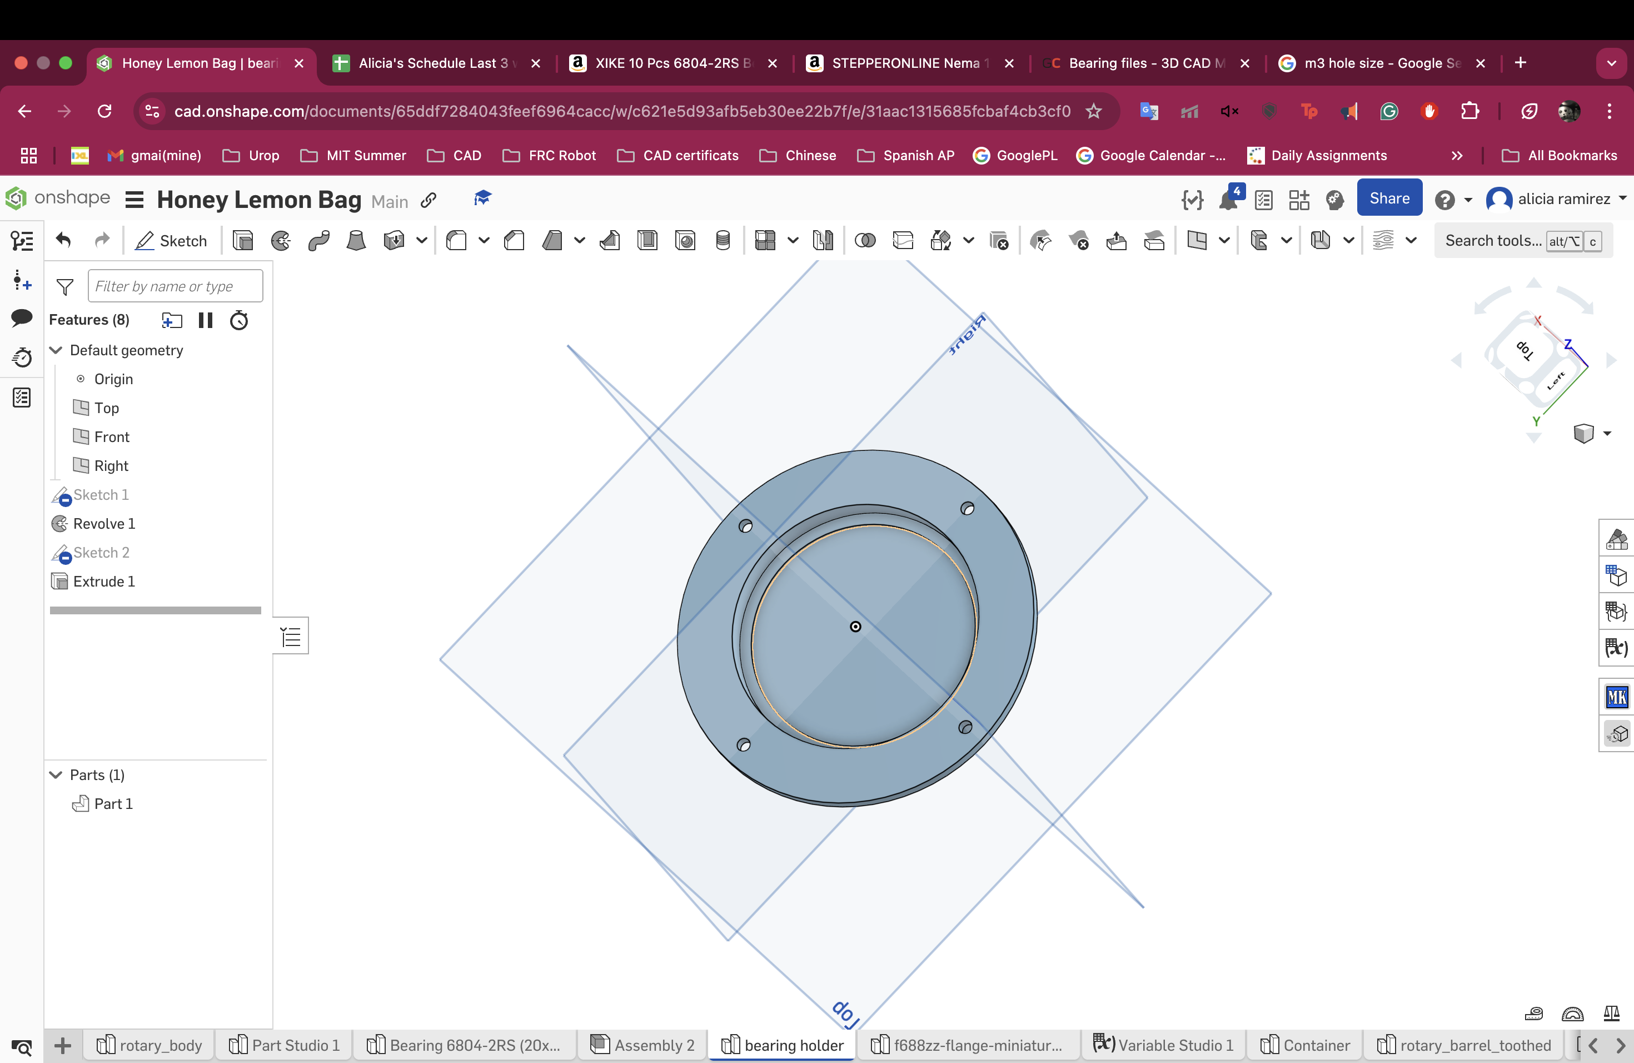The height and width of the screenshot is (1063, 1634).
Task: Toggle the feature list collapse handle
Action: pyautogui.click(x=291, y=636)
